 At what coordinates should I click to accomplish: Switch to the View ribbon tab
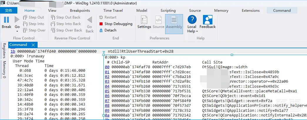point(52,11)
